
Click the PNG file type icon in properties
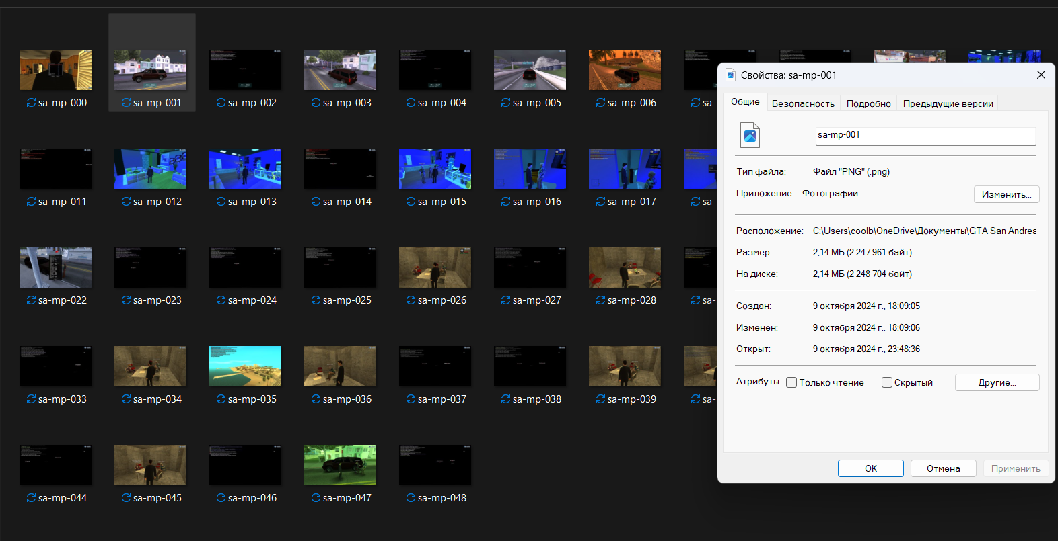[x=750, y=135]
